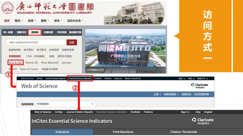Open the 选择数据库 所有数据库 dropdown
The image size is (243, 136).
pos(65,104)
